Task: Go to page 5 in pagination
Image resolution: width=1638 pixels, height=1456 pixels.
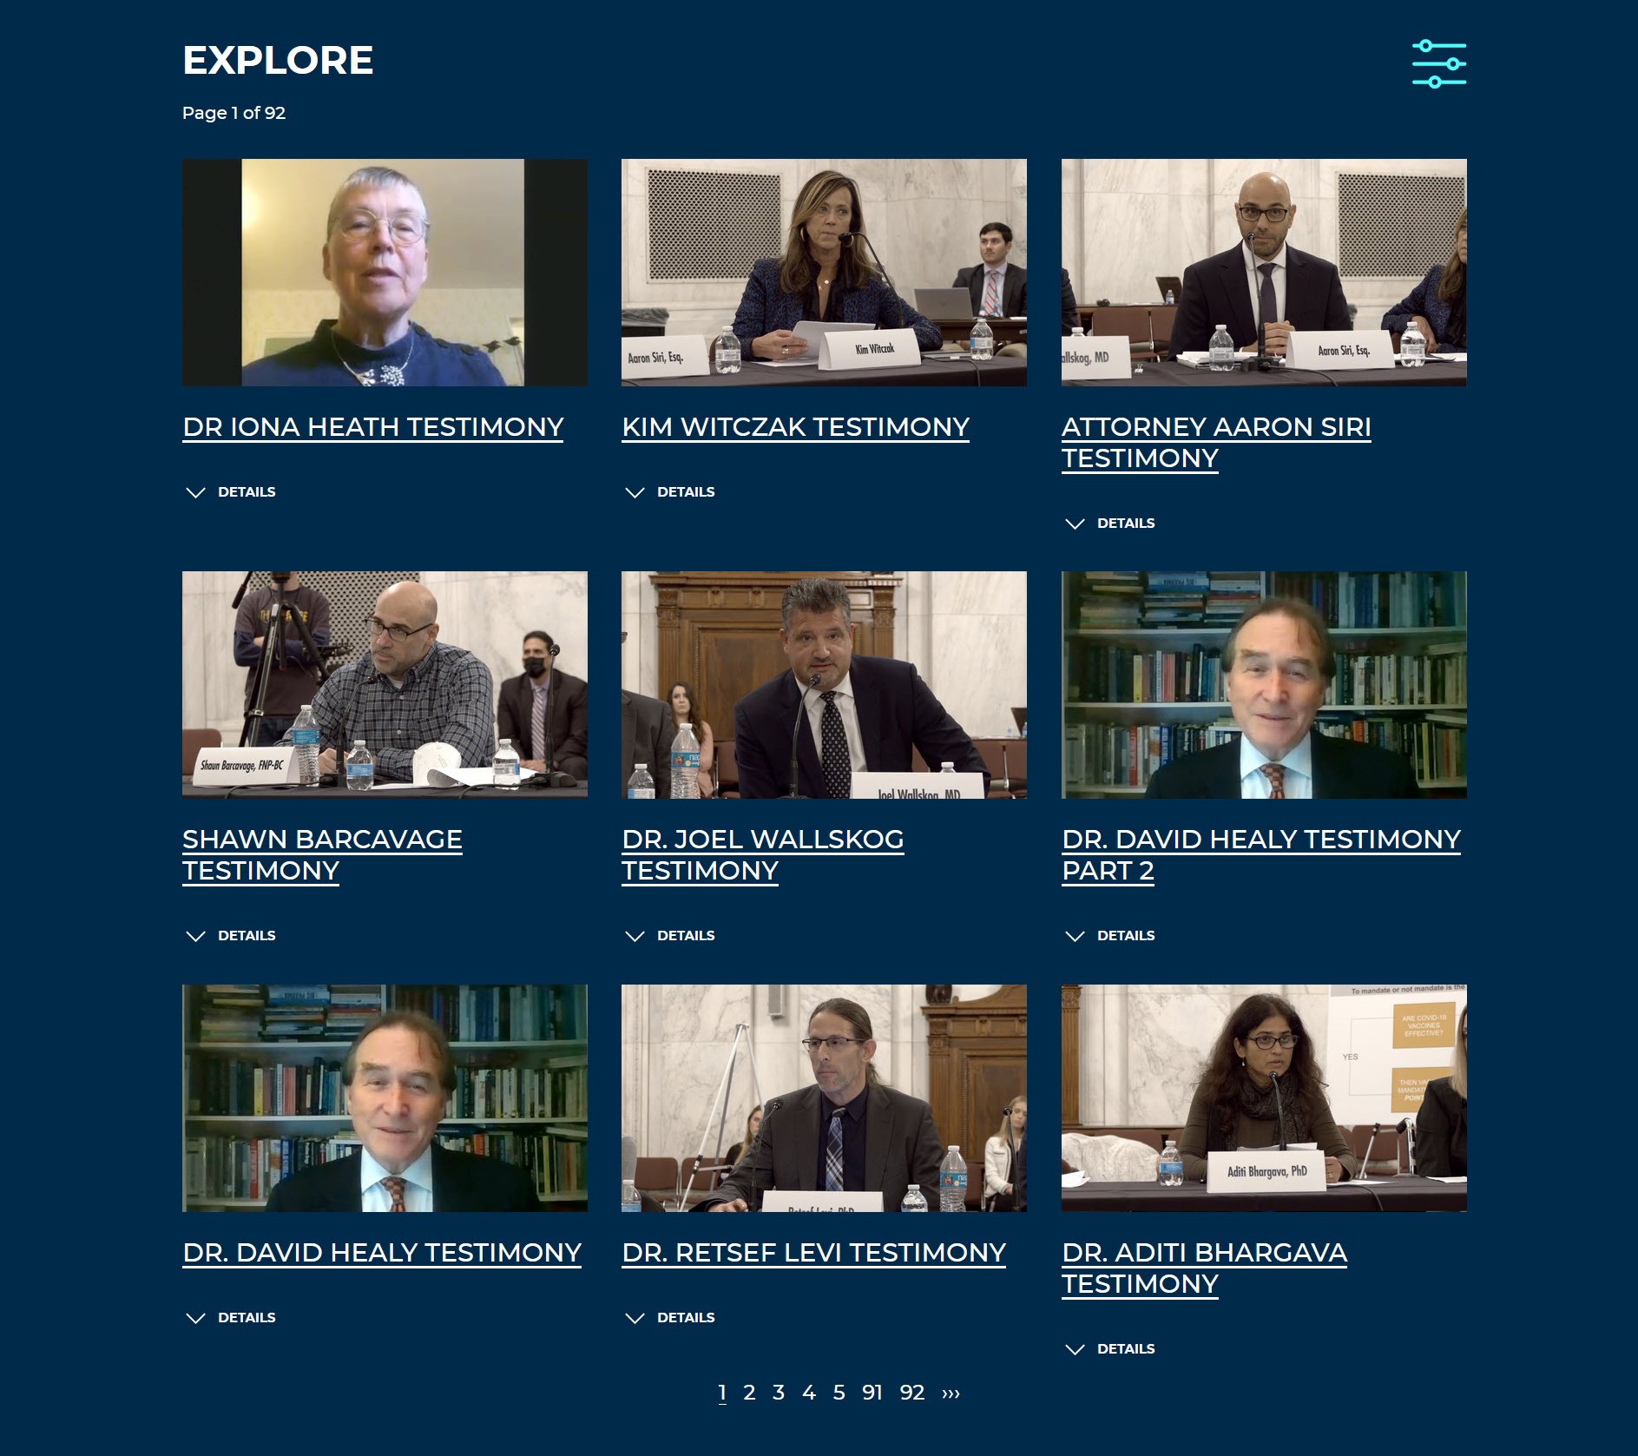Action: 839,1393
